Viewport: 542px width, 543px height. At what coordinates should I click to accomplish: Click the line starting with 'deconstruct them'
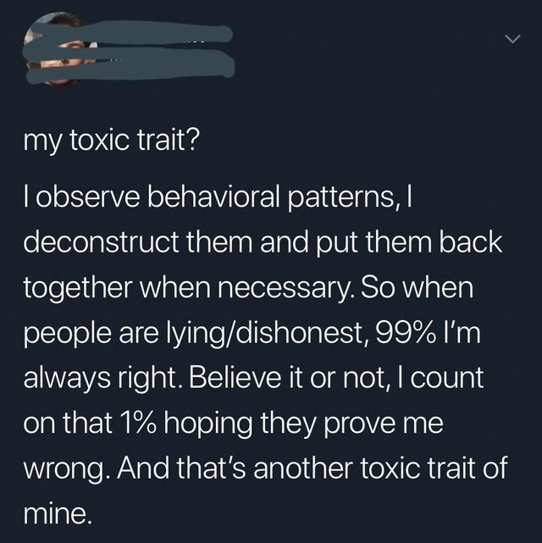263,244
